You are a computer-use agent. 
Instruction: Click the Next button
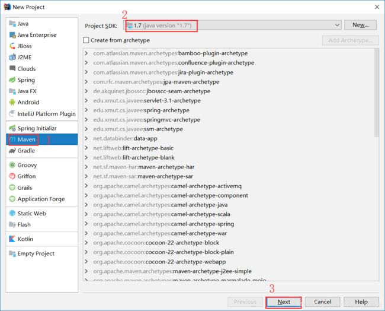pyautogui.click(x=284, y=302)
